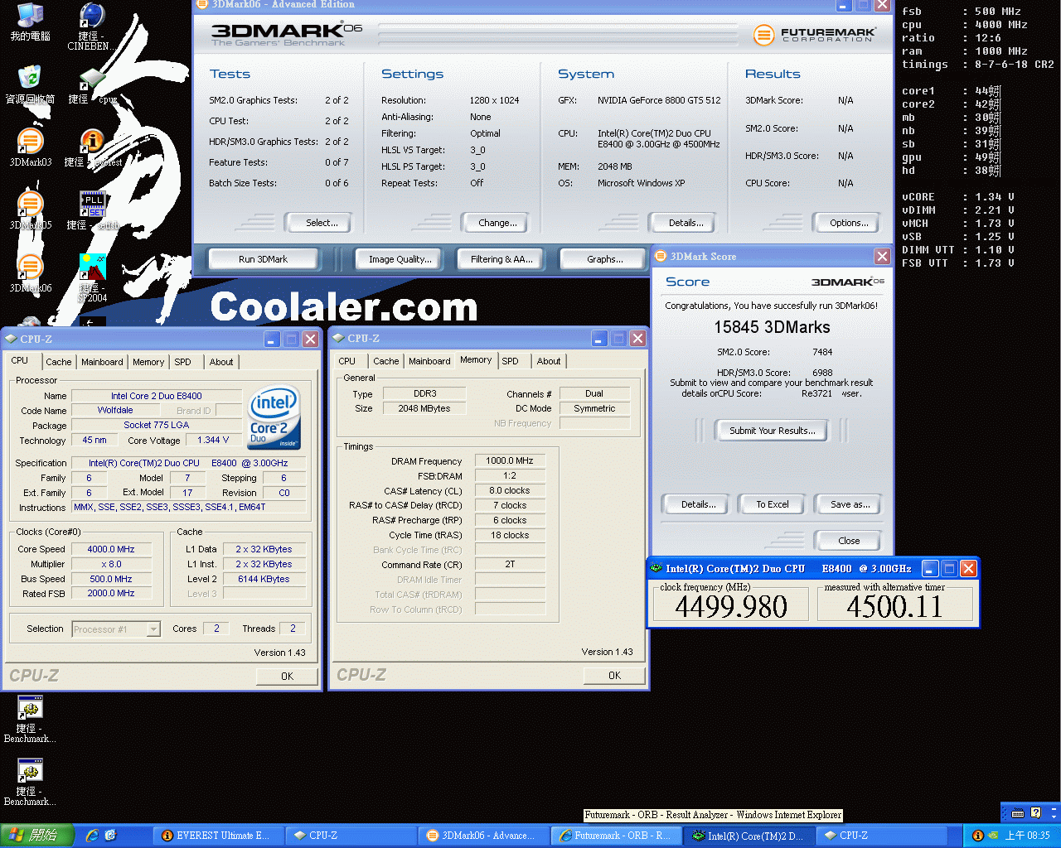Open the My Computer (我的電腦) desktop icon
The width and height of the screenshot is (1061, 848).
30,22
